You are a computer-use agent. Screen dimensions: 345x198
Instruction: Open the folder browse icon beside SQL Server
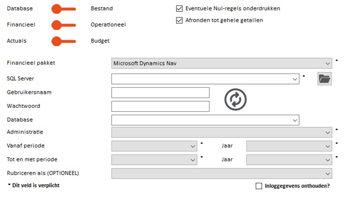(x=324, y=79)
